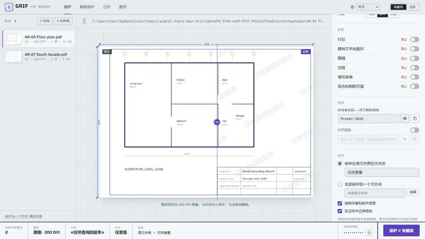The width and height of the screenshot is (425, 239).
Task: Click the + 文件夹 button
Action: tap(63, 21)
